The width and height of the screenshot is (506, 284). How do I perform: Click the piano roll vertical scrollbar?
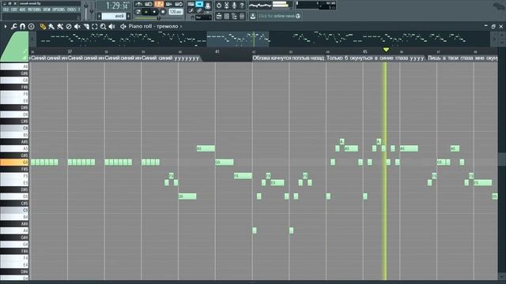coord(501,160)
